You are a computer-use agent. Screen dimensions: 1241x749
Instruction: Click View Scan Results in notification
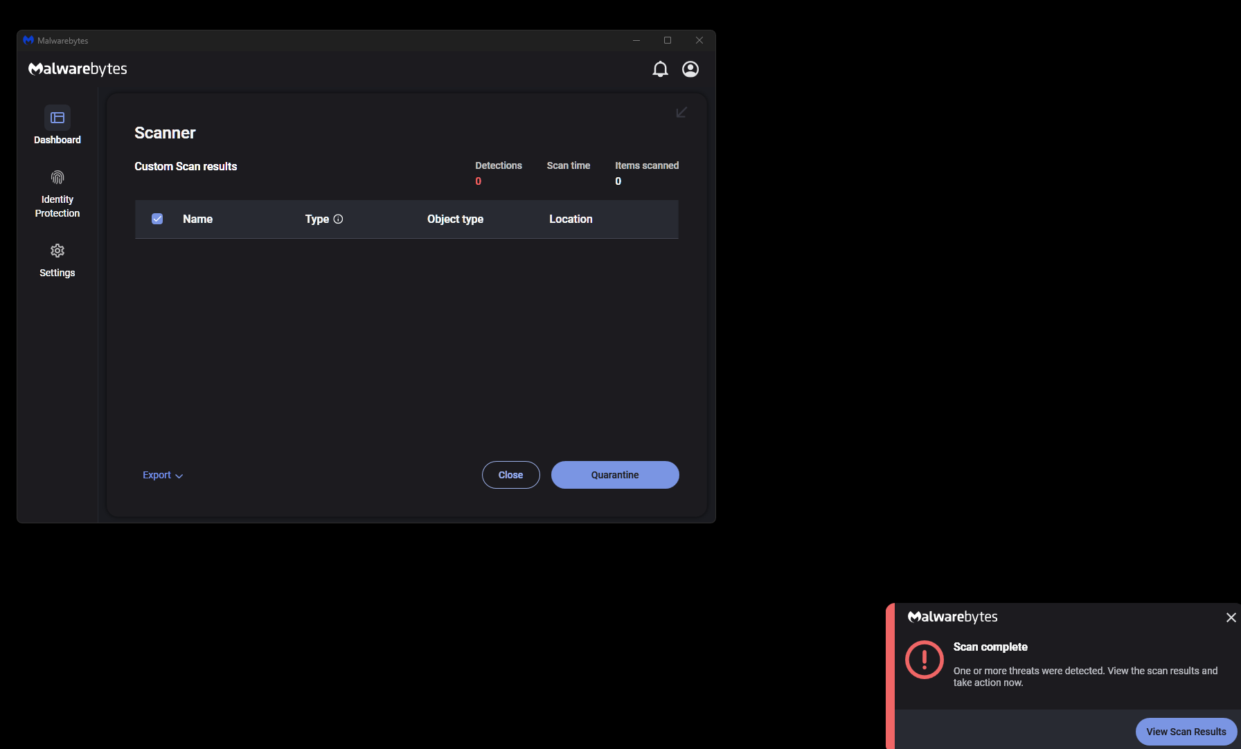1186,732
